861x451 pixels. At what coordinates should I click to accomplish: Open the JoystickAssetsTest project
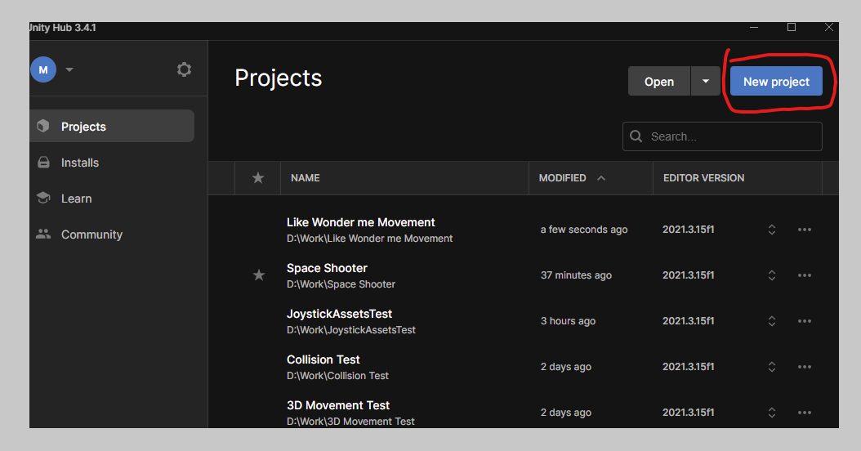(339, 314)
